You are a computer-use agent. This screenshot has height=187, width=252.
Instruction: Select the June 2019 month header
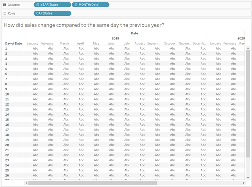tap(111, 44)
